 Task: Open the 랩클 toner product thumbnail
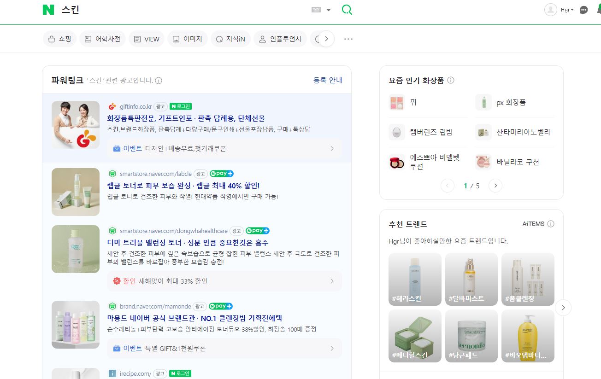pyautogui.click(x=76, y=192)
